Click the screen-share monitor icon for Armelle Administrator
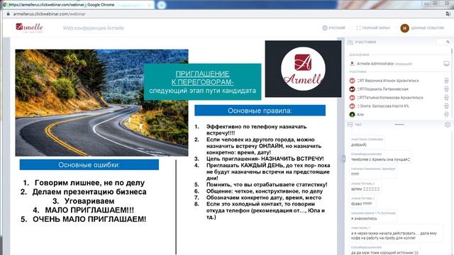 point(446,63)
